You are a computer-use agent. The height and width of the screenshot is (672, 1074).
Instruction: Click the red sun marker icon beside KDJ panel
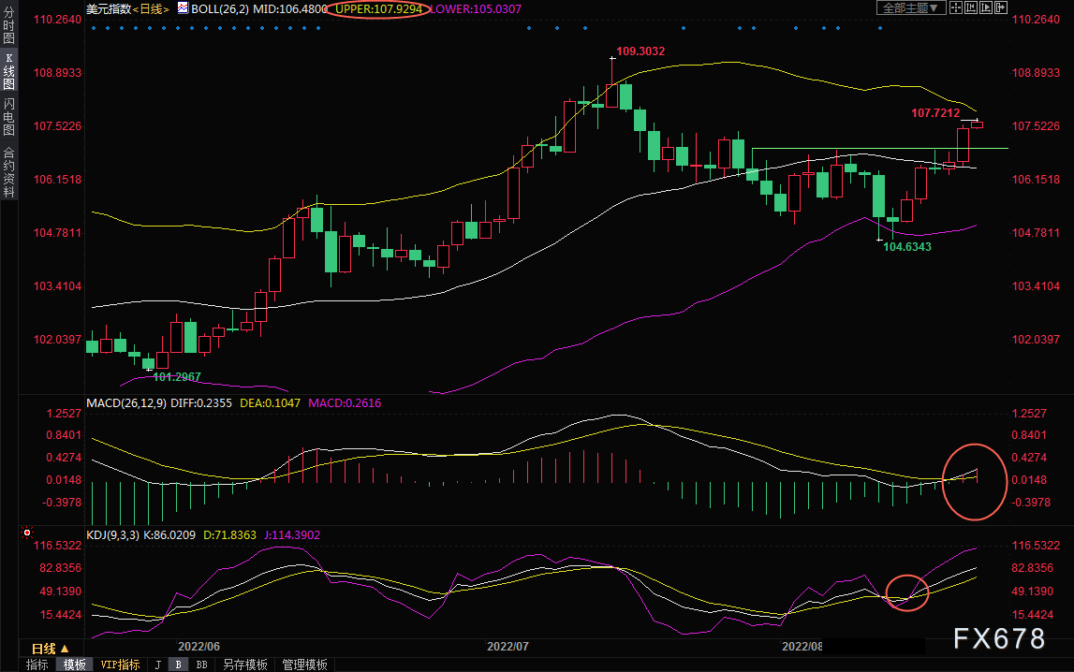point(27,533)
